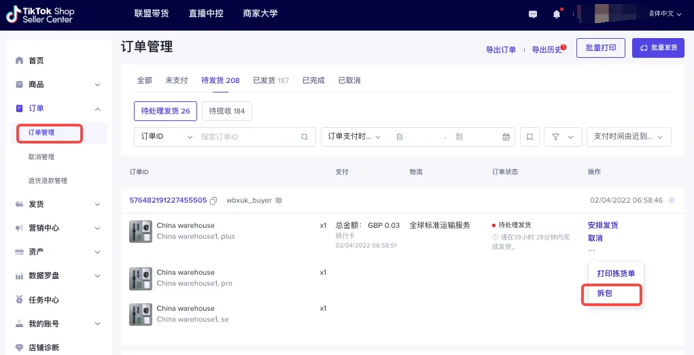Switch to the 全部 tab
The height and width of the screenshot is (355, 694).
[x=144, y=80]
